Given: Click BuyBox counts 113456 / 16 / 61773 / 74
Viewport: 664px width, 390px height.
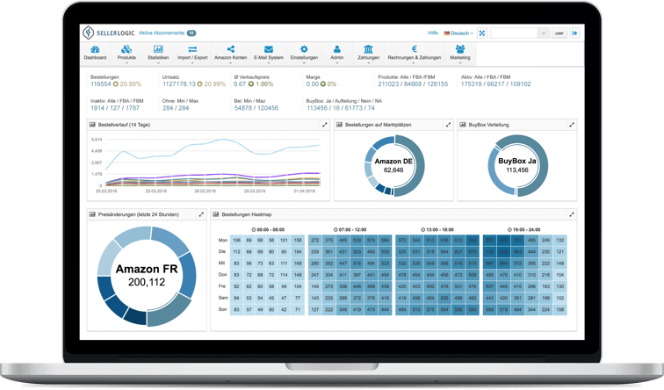Looking at the screenshot, I should (341, 108).
